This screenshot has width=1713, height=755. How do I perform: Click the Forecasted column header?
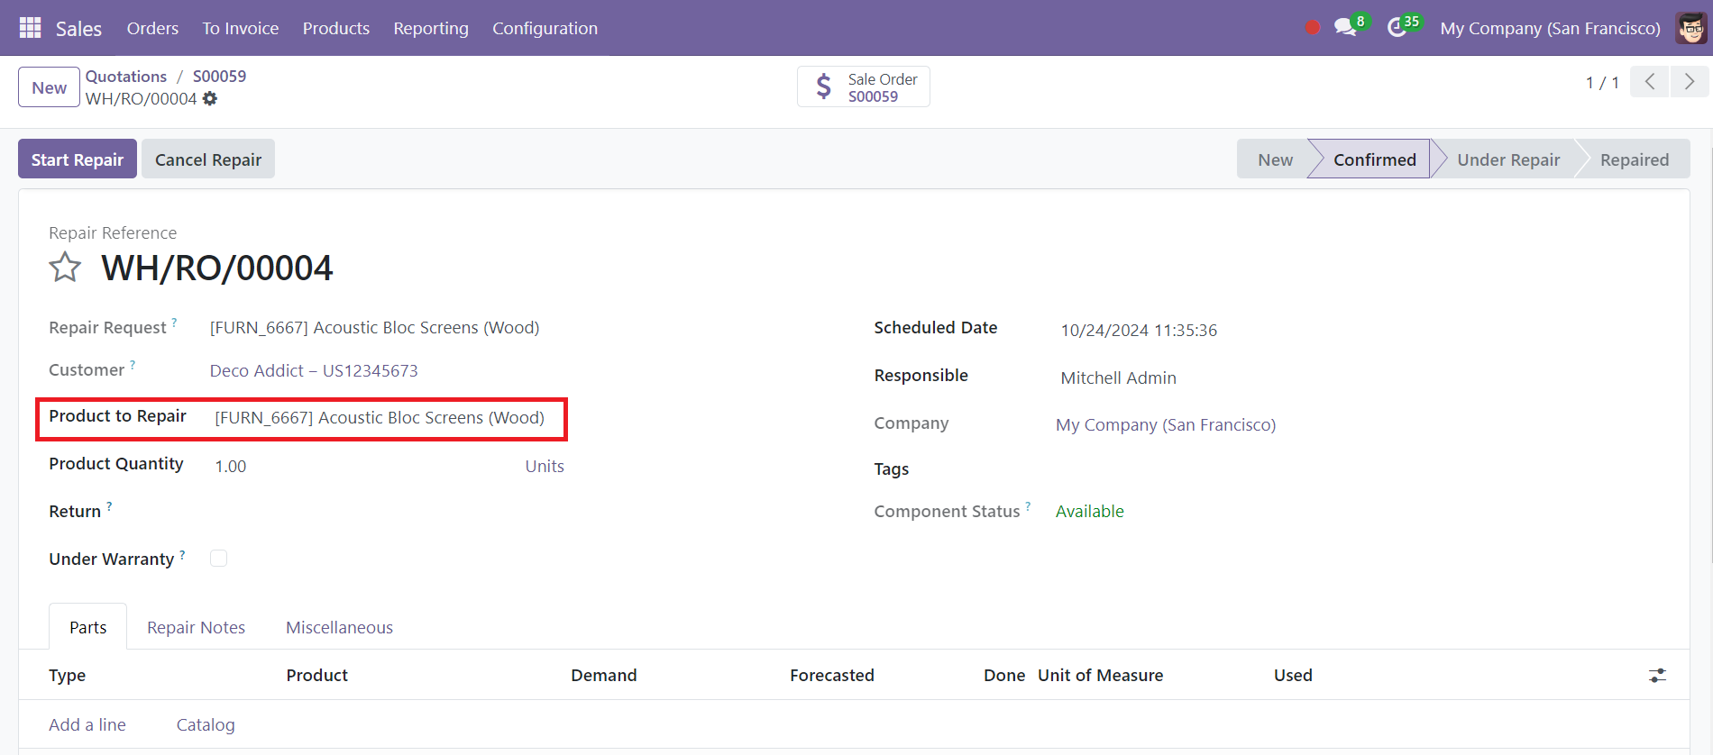click(x=831, y=675)
